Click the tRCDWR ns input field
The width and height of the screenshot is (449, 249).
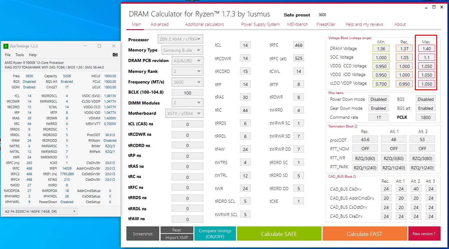[188, 135]
